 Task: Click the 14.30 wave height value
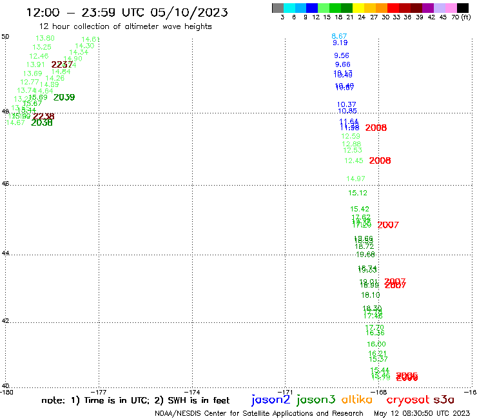(84, 46)
